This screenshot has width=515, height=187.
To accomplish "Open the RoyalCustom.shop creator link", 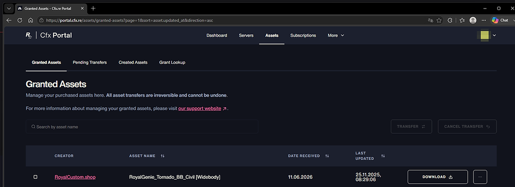I will pyautogui.click(x=75, y=177).
